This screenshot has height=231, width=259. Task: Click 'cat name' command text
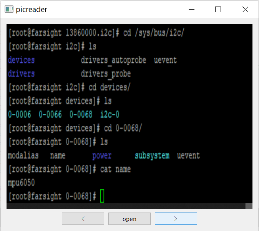(x=115, y=169)
